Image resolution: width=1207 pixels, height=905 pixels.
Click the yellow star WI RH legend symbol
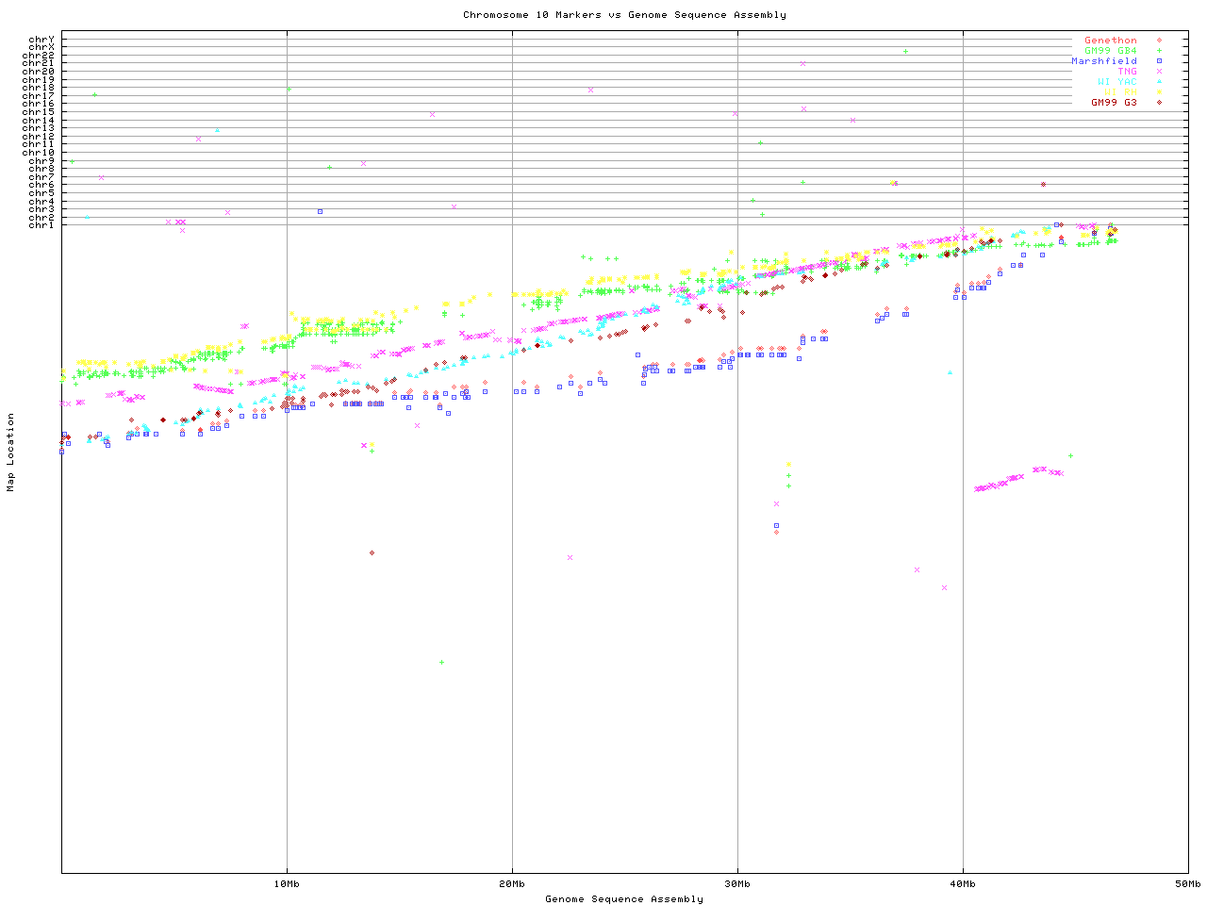click(x=1159, y=92)
